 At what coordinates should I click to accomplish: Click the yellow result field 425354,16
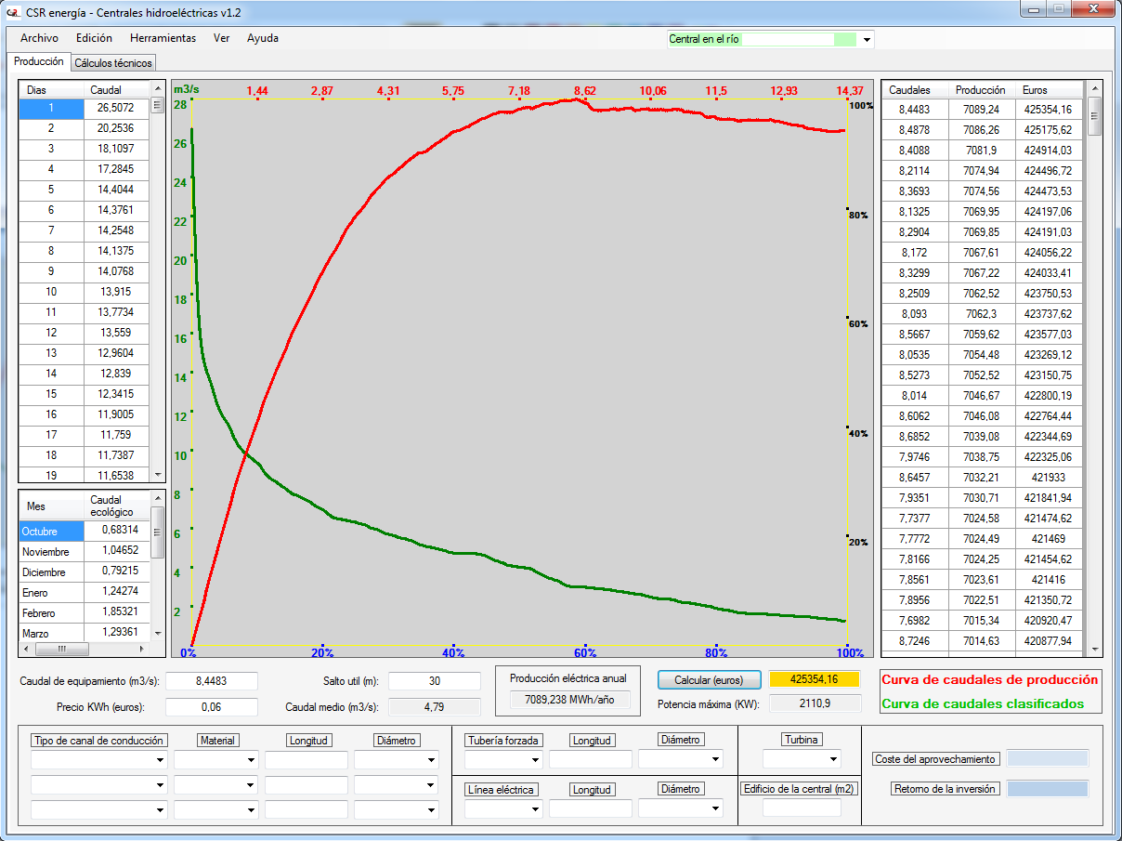[x=815, y=679]
